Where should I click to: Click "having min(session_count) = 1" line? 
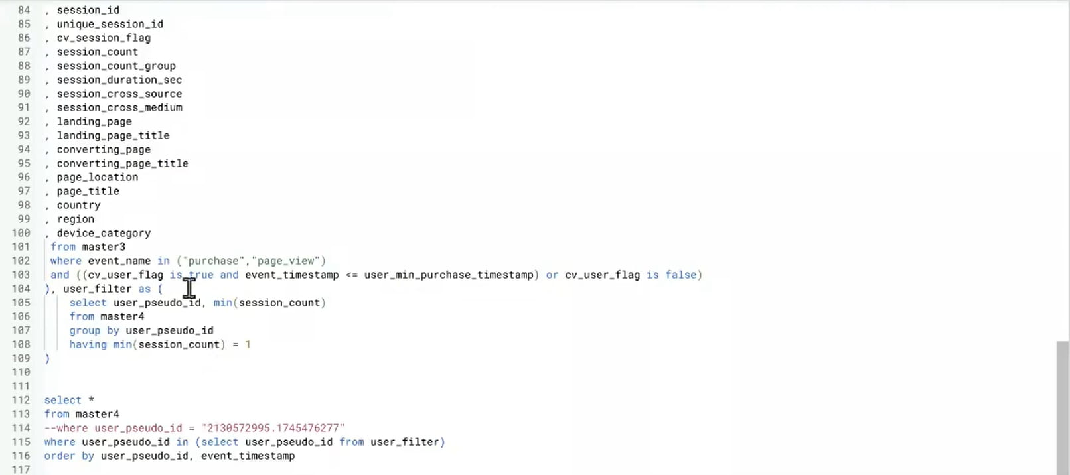[x=159, y=344]
